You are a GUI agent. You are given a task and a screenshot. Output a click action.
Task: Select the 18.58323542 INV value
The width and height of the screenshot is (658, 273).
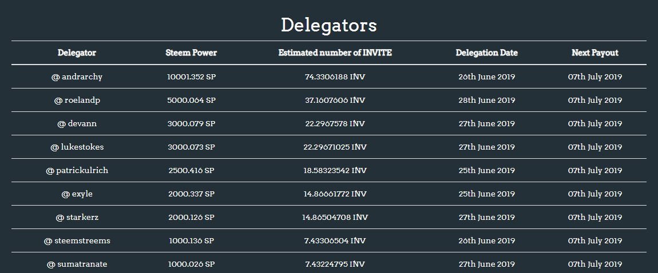335,171
